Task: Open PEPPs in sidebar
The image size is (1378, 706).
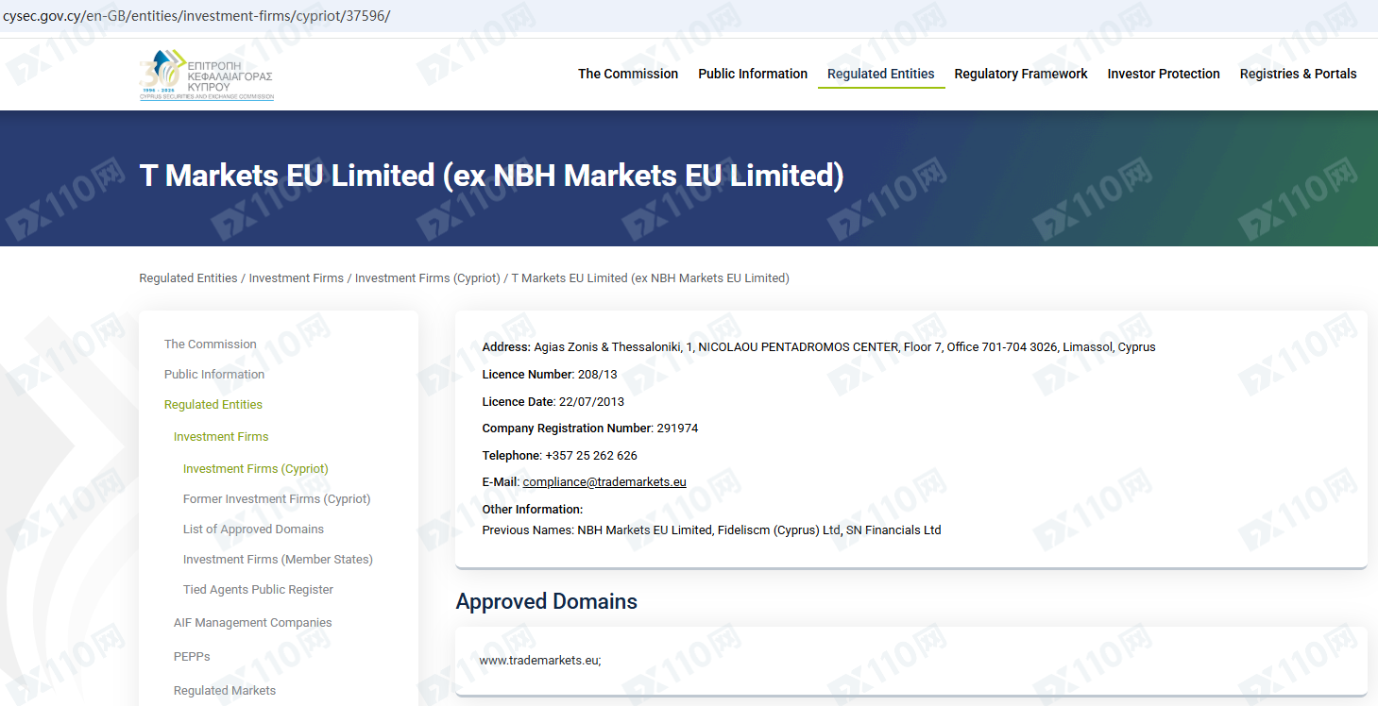Action: [x=192, y=657]
